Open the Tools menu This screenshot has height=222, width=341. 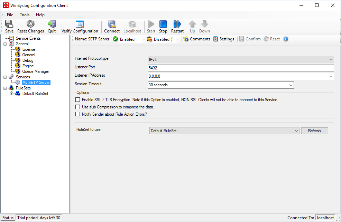pyautogui.click(x=25, y=15)
